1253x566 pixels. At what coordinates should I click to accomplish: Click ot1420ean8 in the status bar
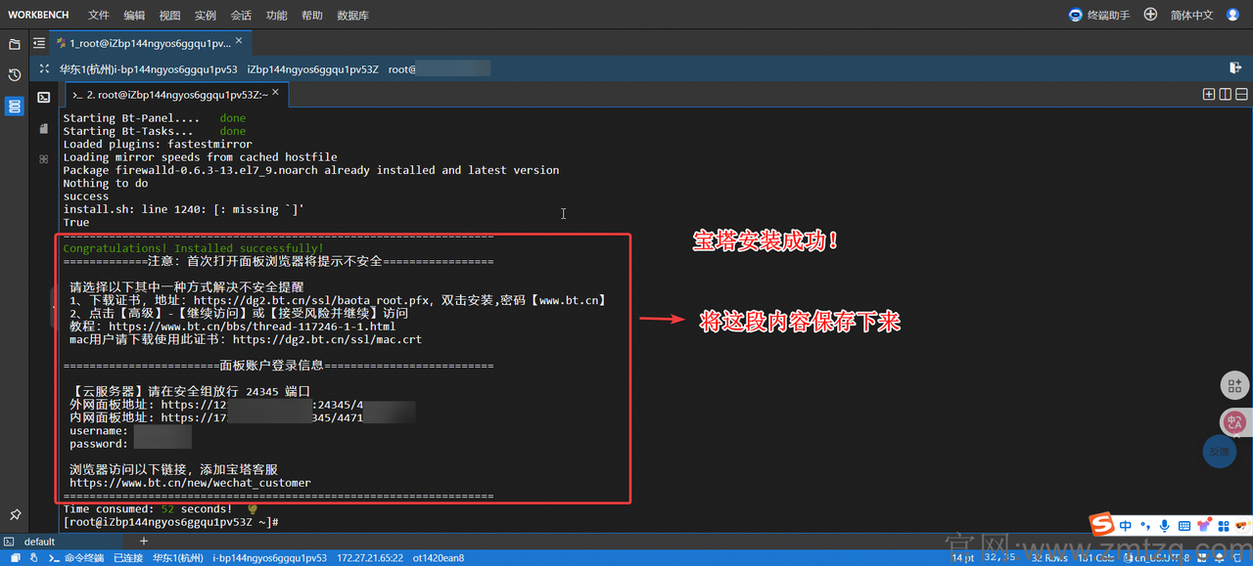[439, 558]
